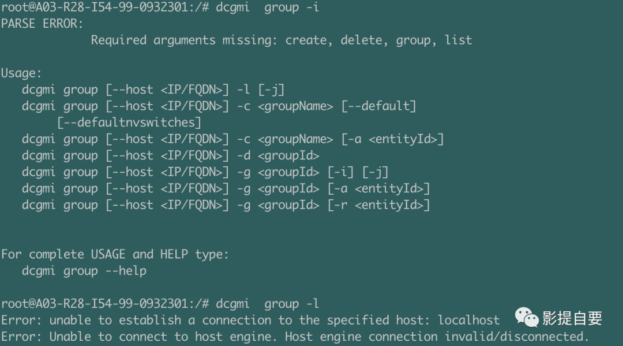623x346 pixels.
Task: Click the first root@A03-R28 shell prompt
Action: 104,8
